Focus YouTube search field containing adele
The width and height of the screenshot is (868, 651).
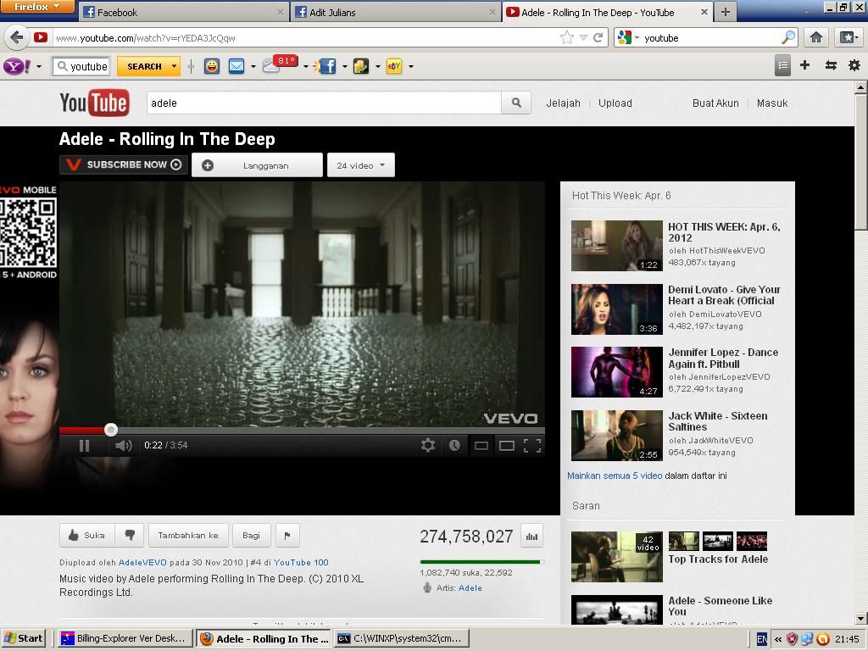click(x=324, y=103)
